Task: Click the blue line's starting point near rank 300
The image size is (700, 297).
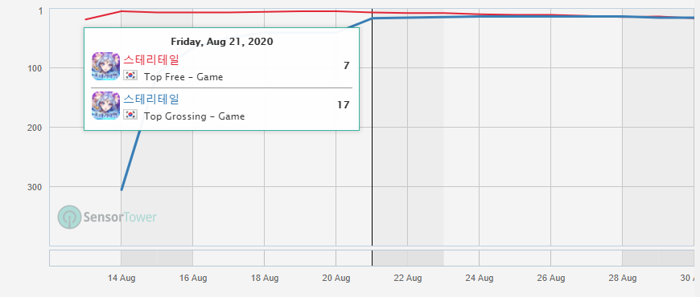Action: pyautogui.click(x=121, y=189)
